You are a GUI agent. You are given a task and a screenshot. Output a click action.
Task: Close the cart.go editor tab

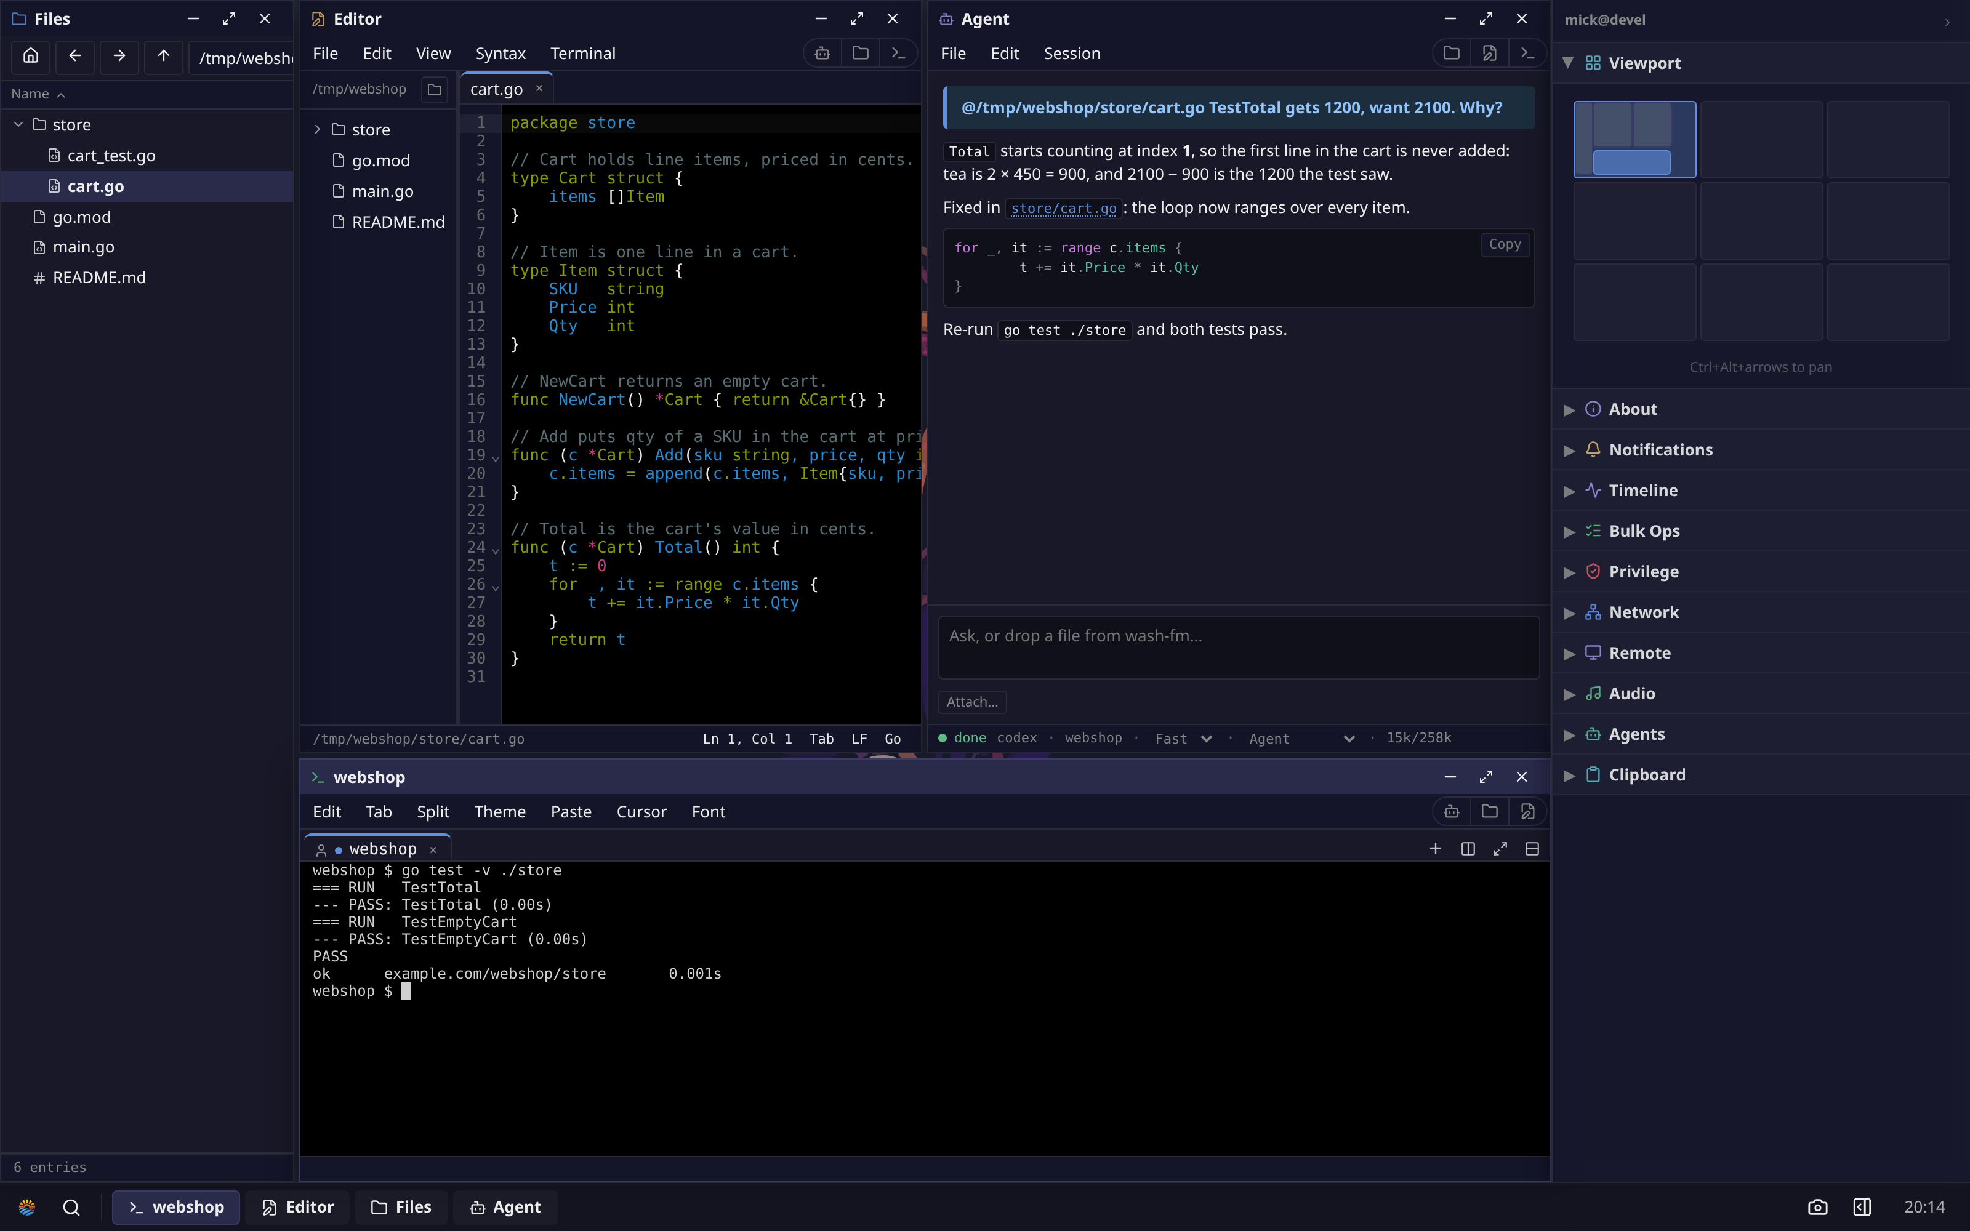click(539, 89)
